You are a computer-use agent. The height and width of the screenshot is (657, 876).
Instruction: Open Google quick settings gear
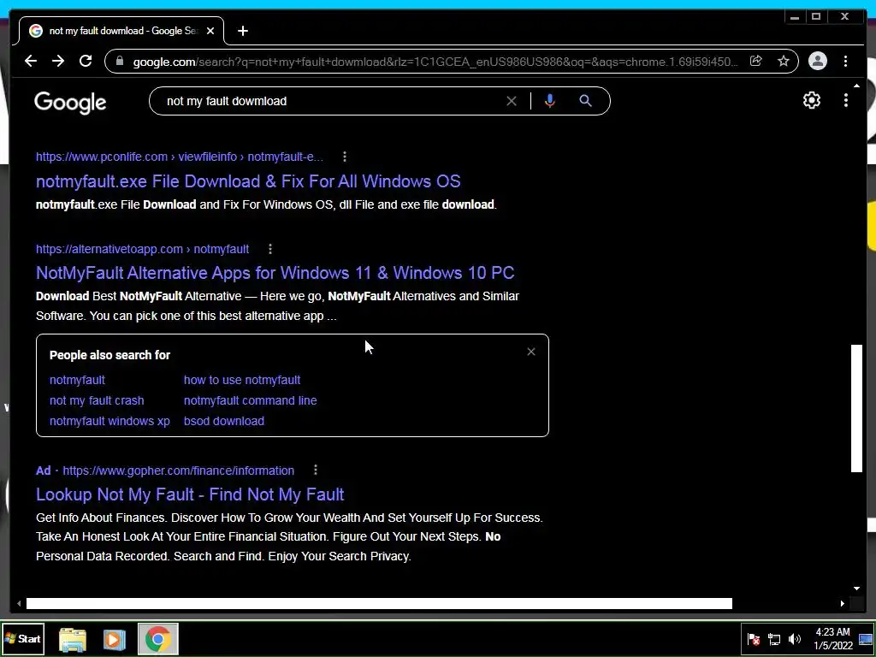coord(811,101)
